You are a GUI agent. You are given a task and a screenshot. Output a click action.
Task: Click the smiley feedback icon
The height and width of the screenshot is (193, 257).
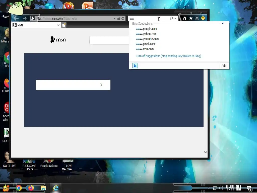pyautogui.click(x=203, y=18)
